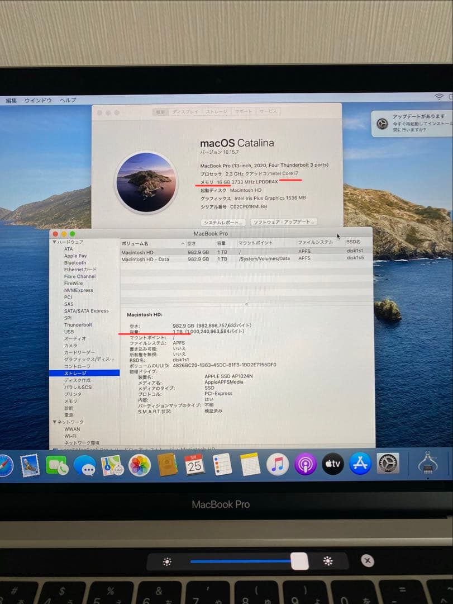Switch to サービス tab

[268, 111]
